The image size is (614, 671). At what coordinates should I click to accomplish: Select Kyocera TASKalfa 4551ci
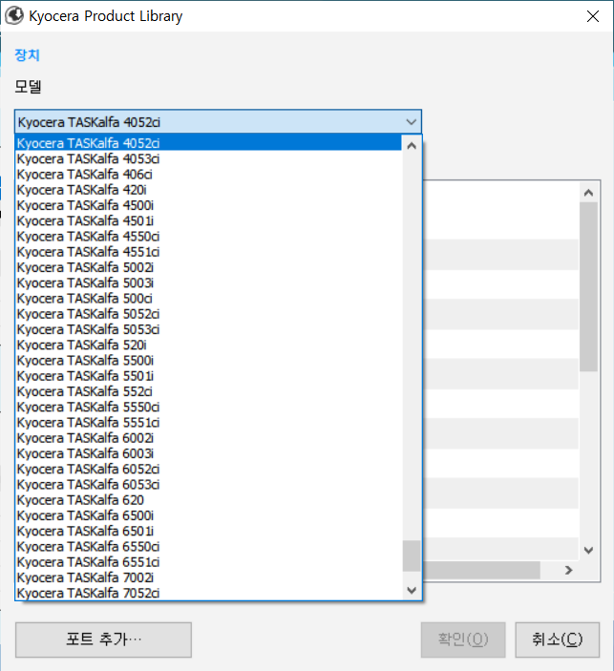pyautogui.click(x=208, y=252)
